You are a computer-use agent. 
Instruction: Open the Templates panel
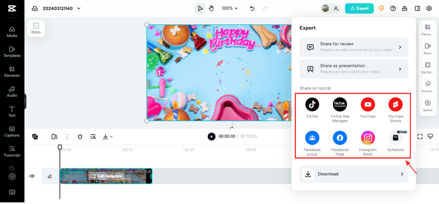(x=12, y=52)
